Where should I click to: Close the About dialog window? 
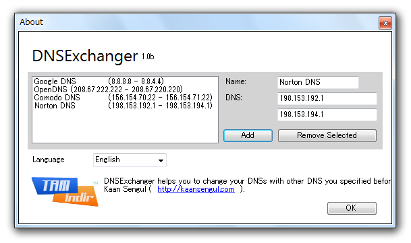[x=385, y=23]
